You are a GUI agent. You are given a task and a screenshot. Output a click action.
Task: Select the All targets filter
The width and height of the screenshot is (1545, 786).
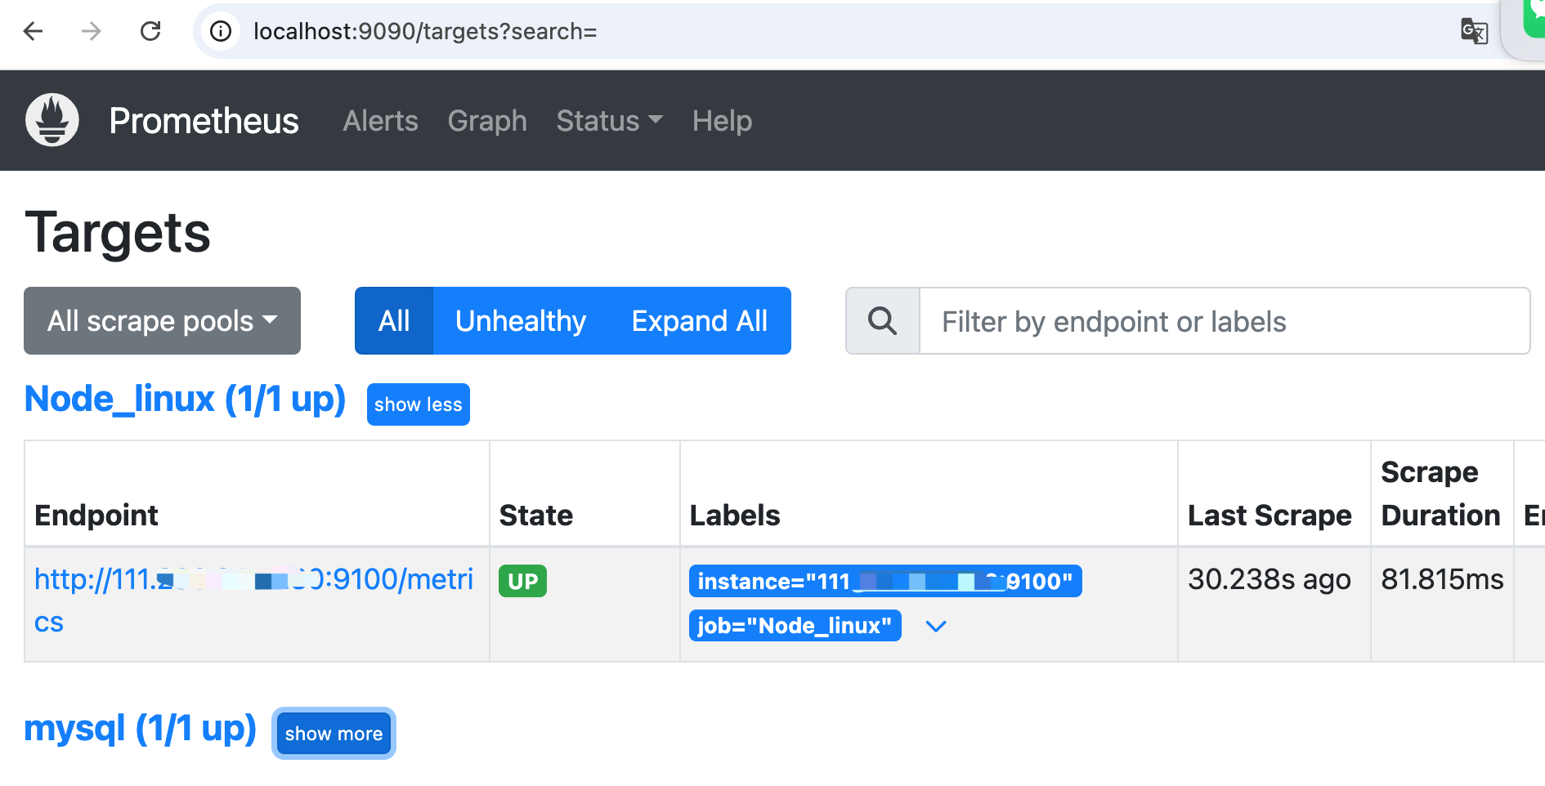click(x=394, y=320)
